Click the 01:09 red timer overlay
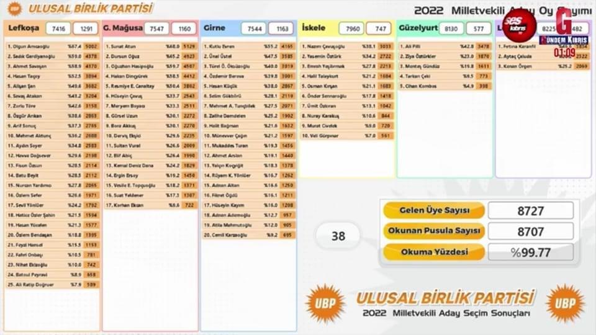This screenshot has height=335, width=596. point(564,53)
